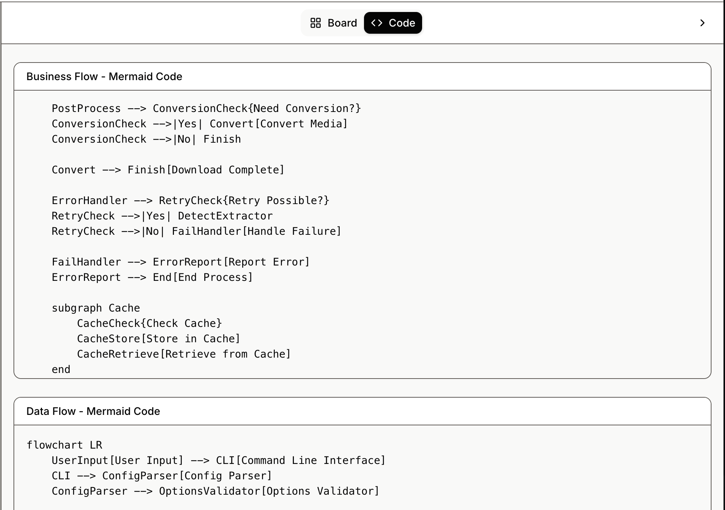This screenshot has height=510, width=725.
Task: Click the 'PostProcess --> ConversionCheck' code line
Action: [206, 108]
